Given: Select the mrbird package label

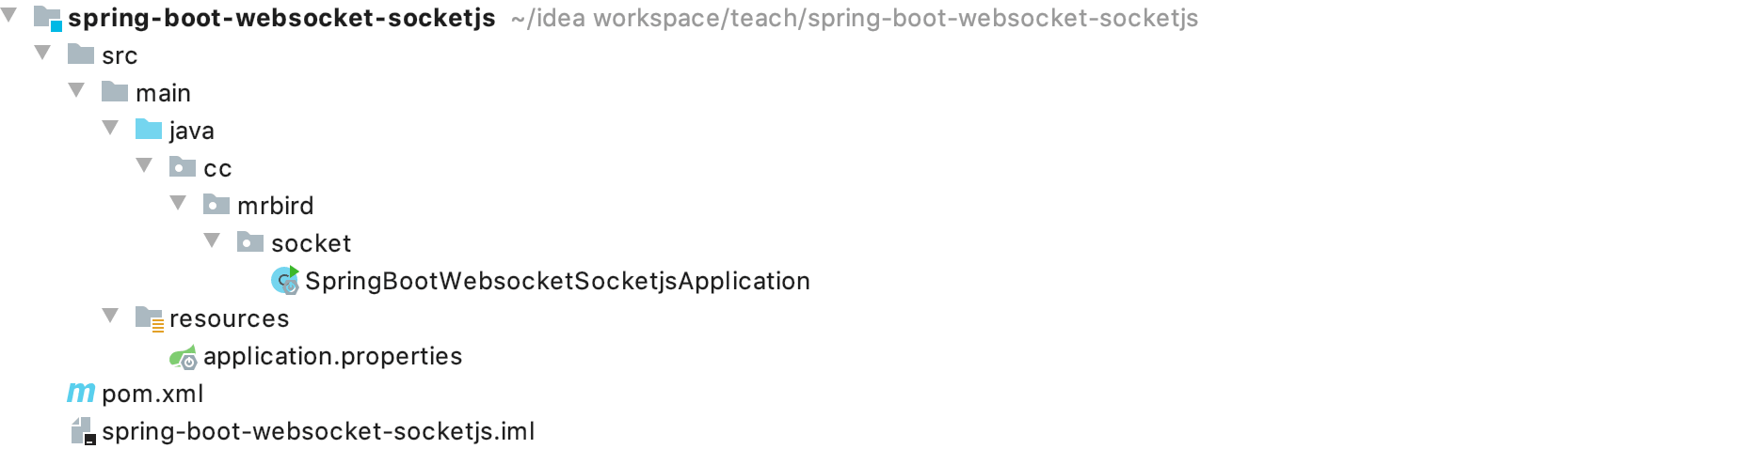Looking at the screenshot, I should [275, 206].
